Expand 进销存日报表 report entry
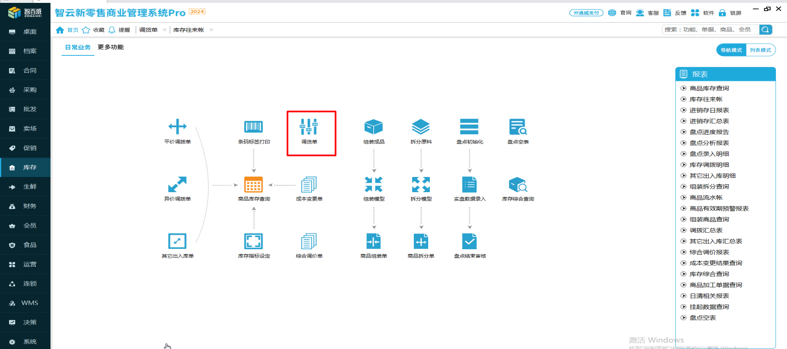The width and height of the screenshot is (787, 349). pos(709,110)
